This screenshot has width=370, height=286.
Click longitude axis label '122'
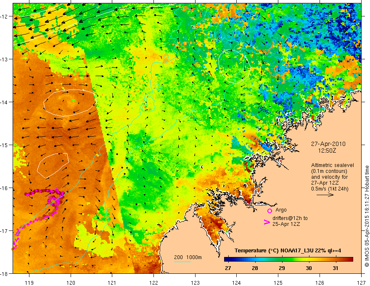(153, 283)
